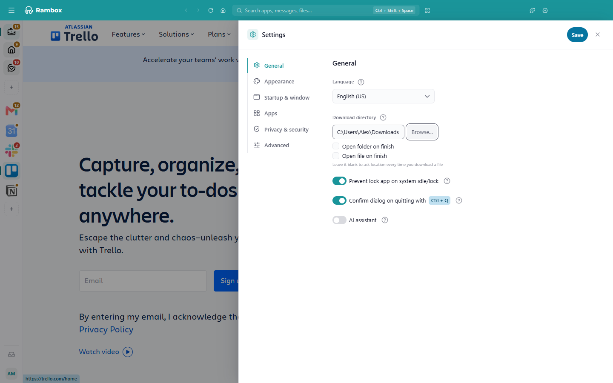Open the inbox icon with 15 badge

(x=11, y=32)
